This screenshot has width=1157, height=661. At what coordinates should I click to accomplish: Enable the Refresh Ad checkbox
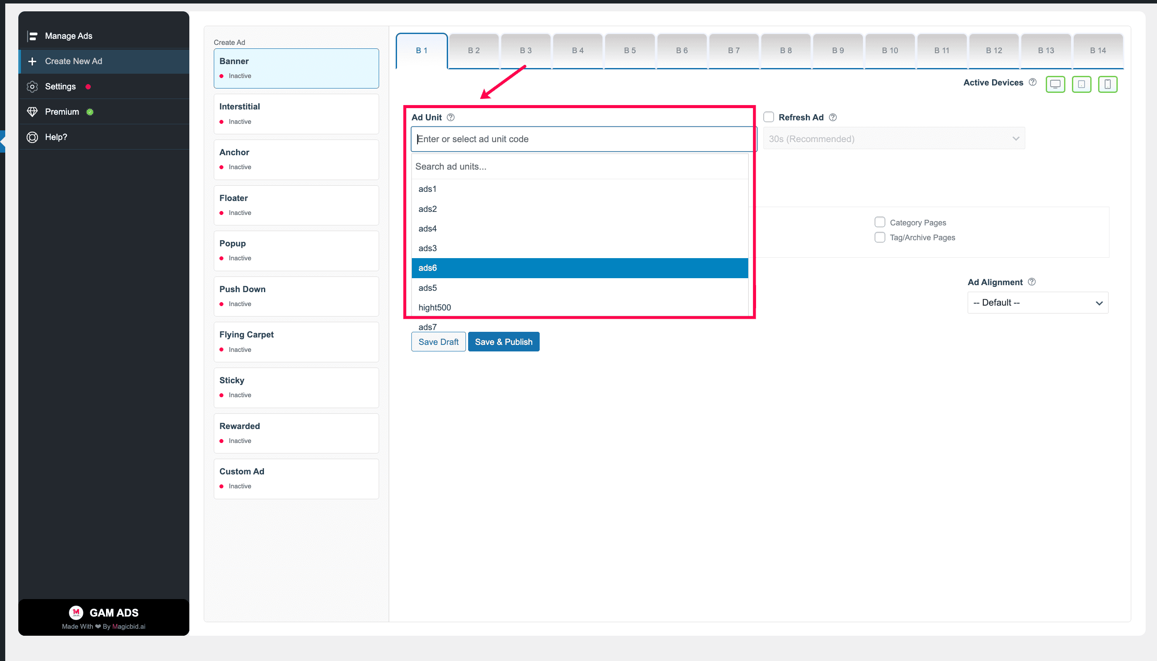pyautogui.click(x=768, y=117)
